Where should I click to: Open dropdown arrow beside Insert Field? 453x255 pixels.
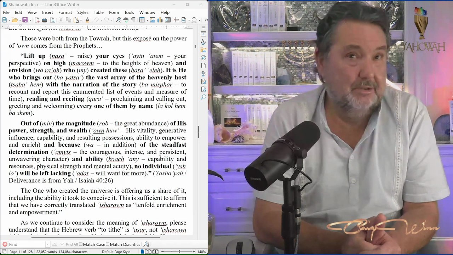[x=188, y=20]
